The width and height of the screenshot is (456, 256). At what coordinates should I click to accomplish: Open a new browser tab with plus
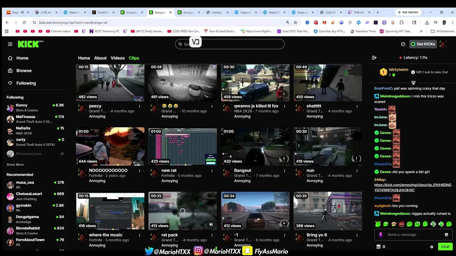coord(378,12)
